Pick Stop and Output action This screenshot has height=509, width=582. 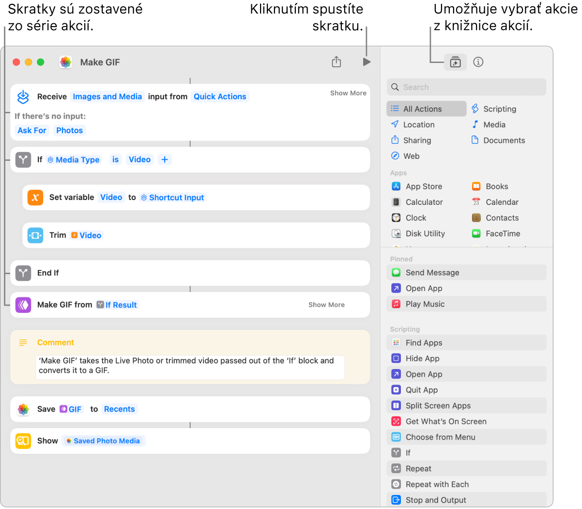point(467,500)
